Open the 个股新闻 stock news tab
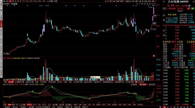 (x=7, y=107)
